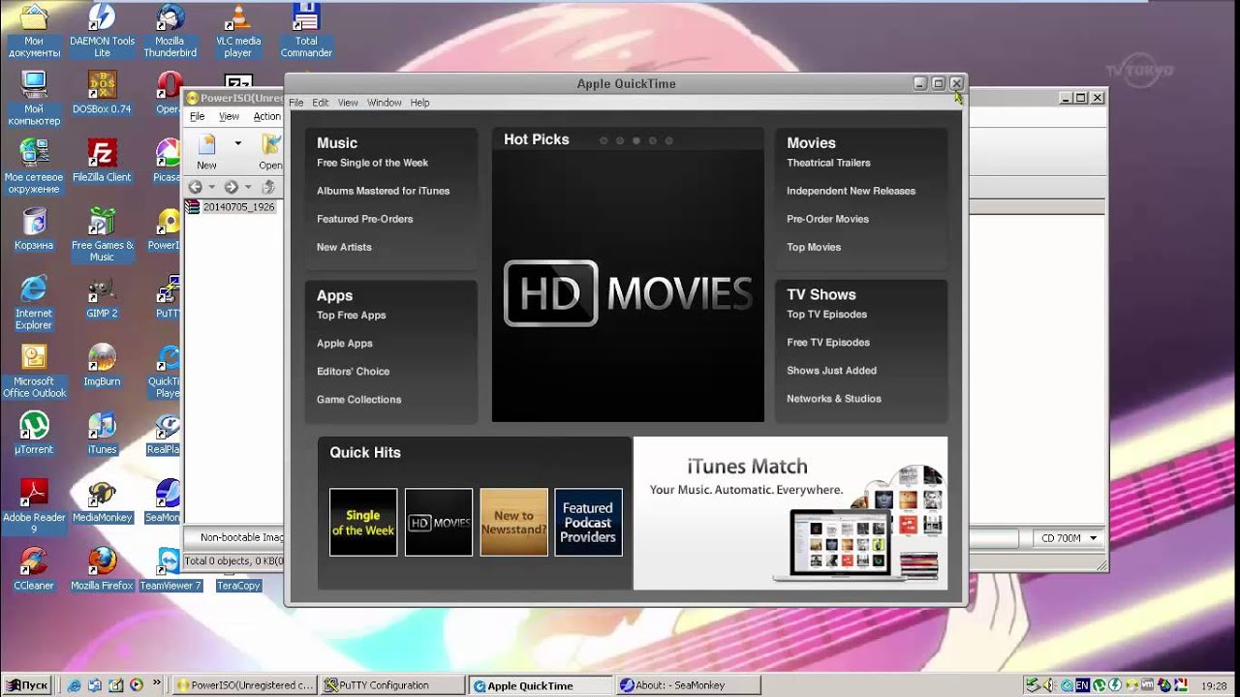This screenshot has height=697, width=1240.
Task: Expand the Back history dropdown in PowerISO
Action: click(212, 187)
